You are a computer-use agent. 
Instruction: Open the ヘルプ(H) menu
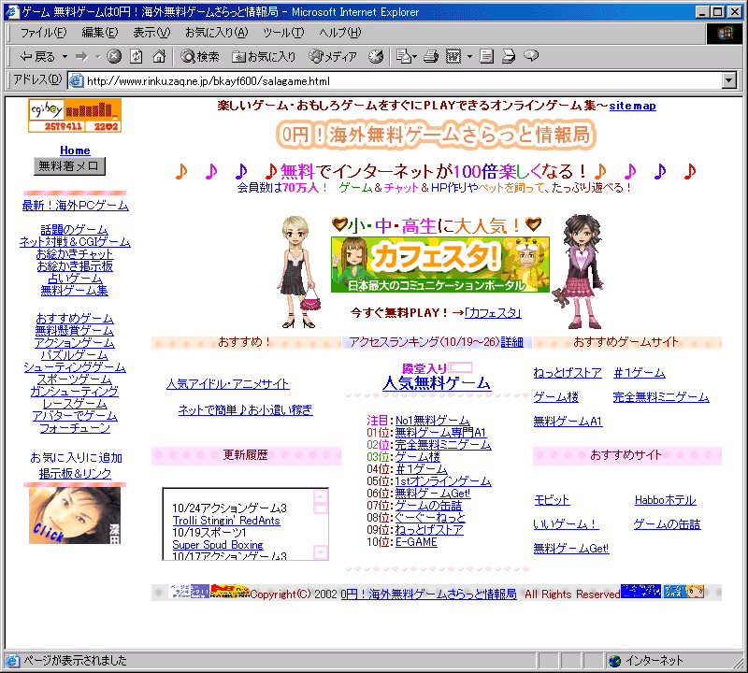pyautogui.click(x=340, y=33)
